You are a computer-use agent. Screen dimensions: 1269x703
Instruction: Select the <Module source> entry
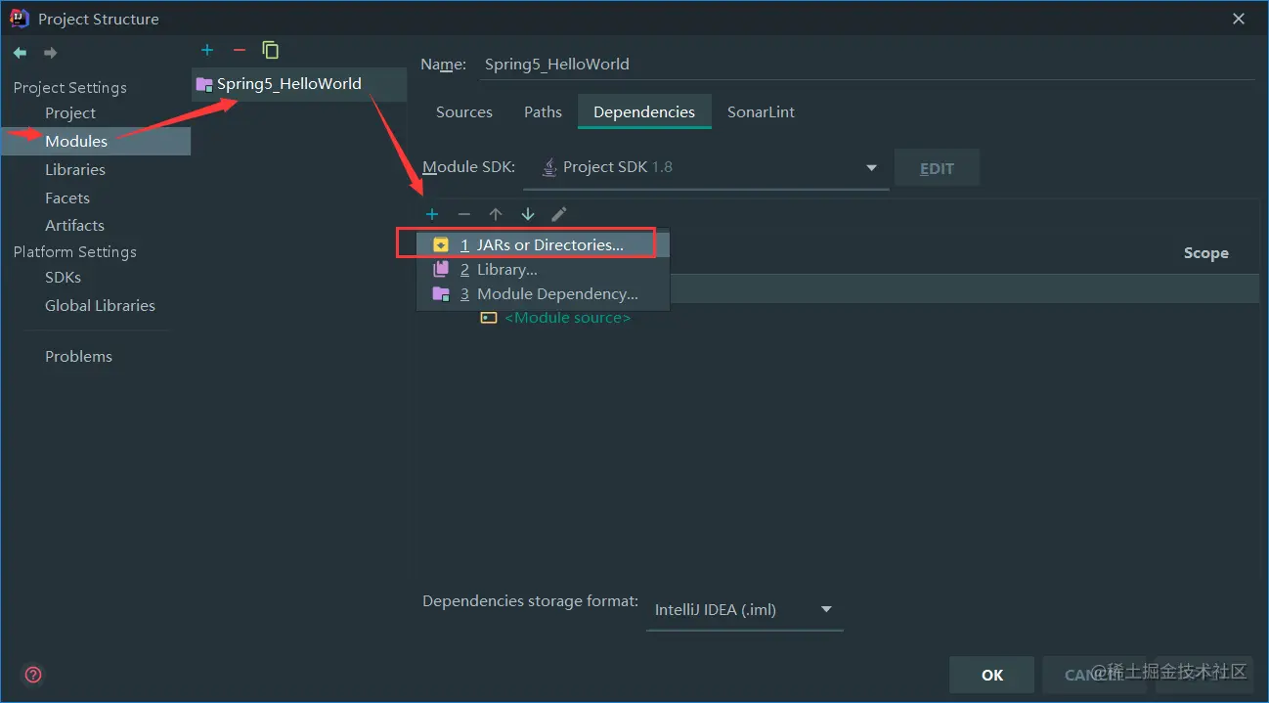(568, 318)
